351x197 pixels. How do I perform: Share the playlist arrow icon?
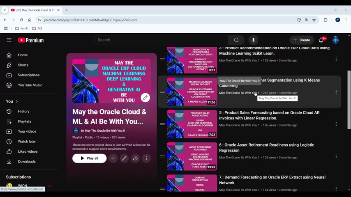tap(135, 158)
